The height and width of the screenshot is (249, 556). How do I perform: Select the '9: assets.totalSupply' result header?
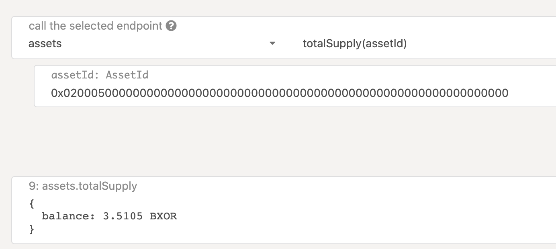click(x=83, y=186)
